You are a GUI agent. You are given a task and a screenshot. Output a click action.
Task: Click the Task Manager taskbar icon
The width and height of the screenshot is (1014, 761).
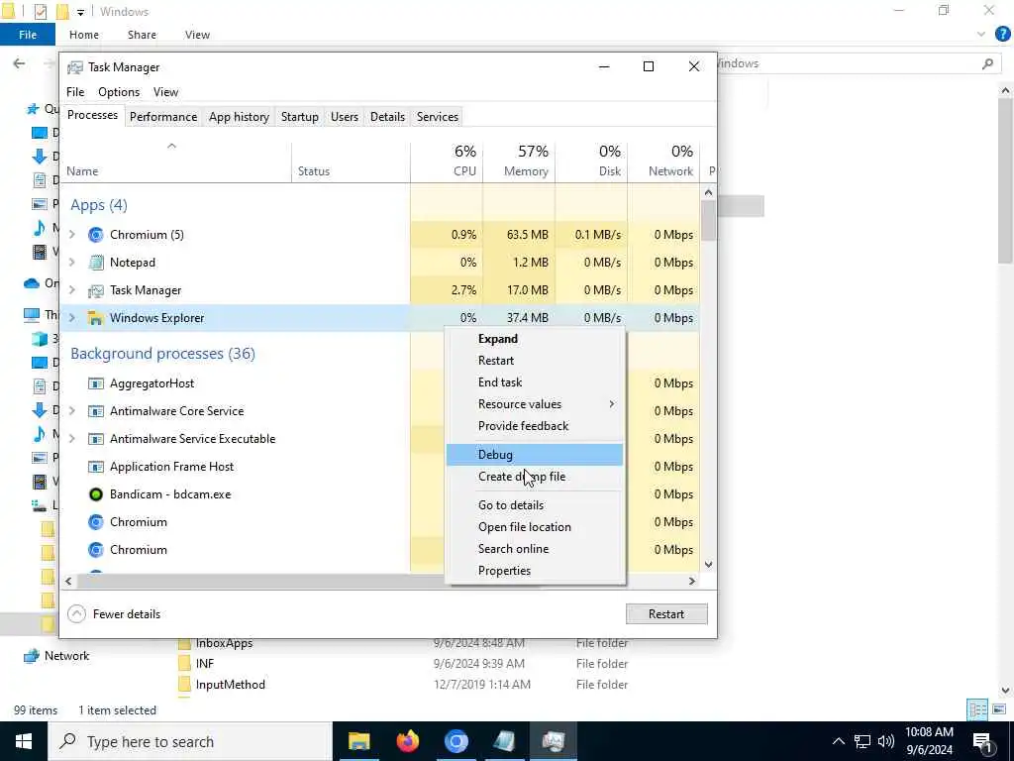(x=554, y=741)
